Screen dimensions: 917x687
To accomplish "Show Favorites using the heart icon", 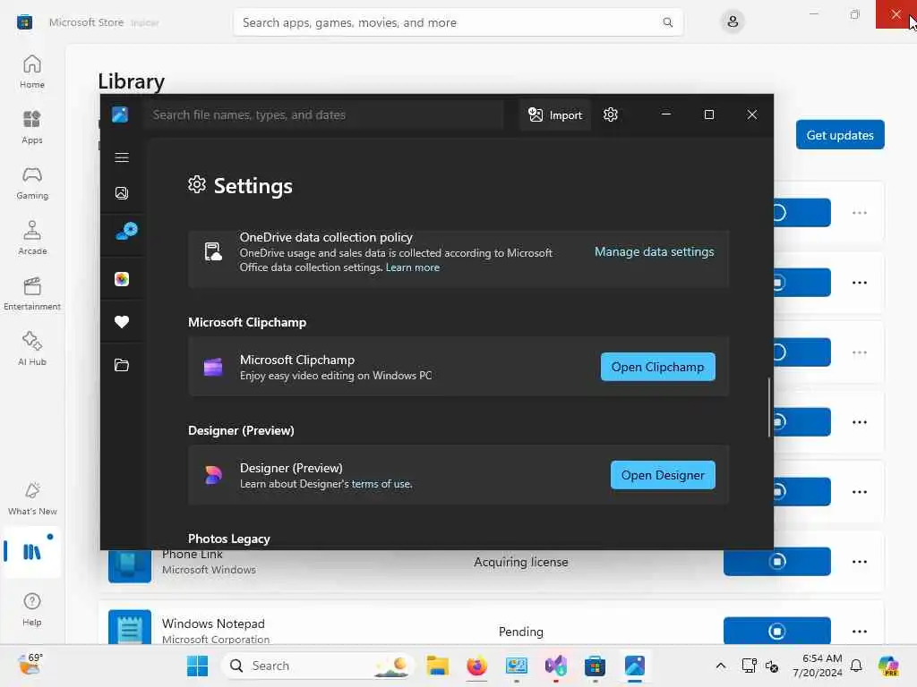I will pos(122,322).
